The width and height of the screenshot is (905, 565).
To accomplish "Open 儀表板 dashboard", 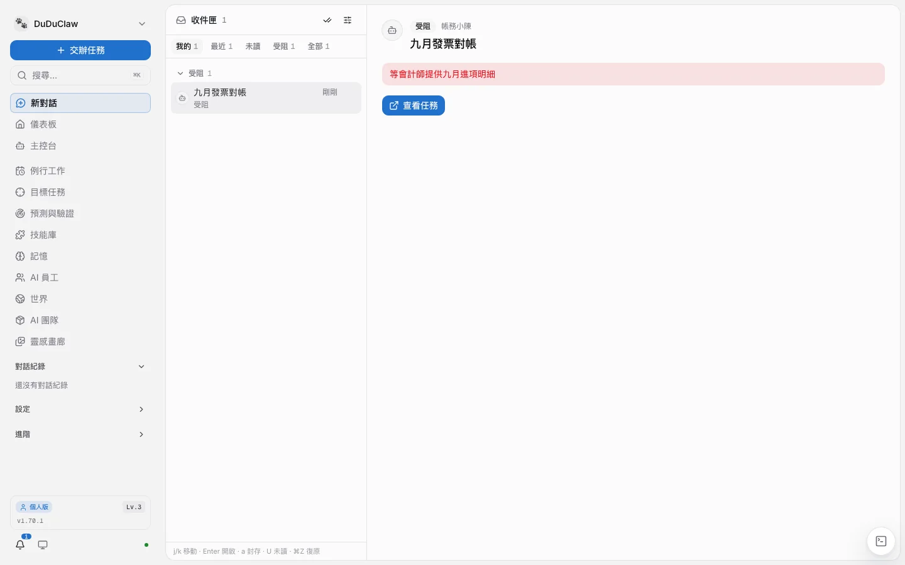I will click(x=80, y=124).
